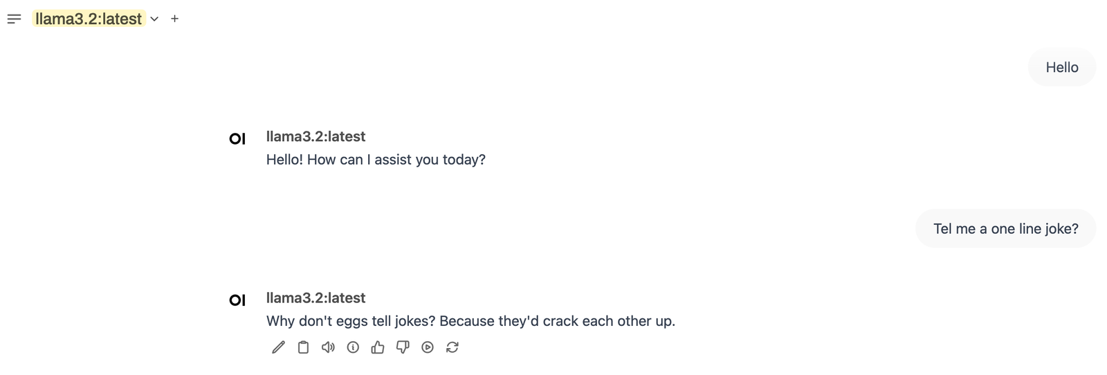The height and width of the screenshot is (375, 1107).
Task: Click the "Hello" user message bubble
Action: pos(1061,67)
